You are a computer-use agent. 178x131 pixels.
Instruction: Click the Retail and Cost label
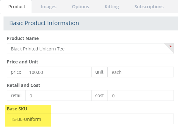(24, 85)
